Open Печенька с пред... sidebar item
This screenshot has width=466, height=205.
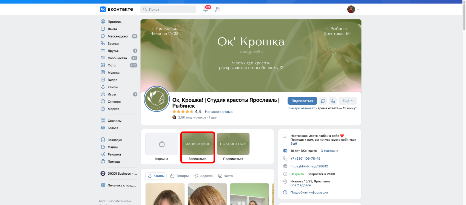point(119,185)
